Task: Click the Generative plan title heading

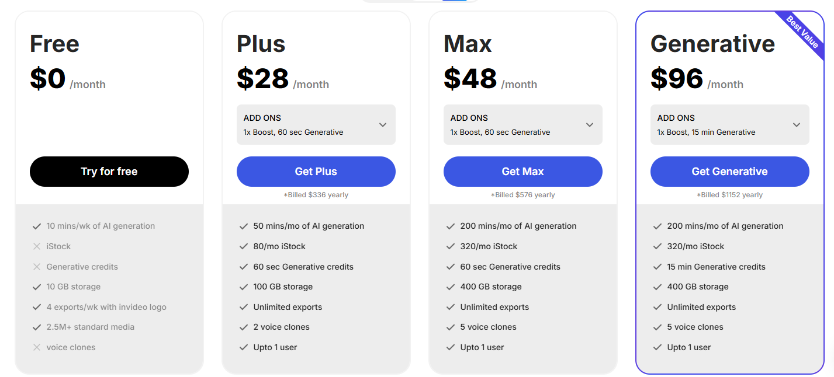Action: point(712,44)
